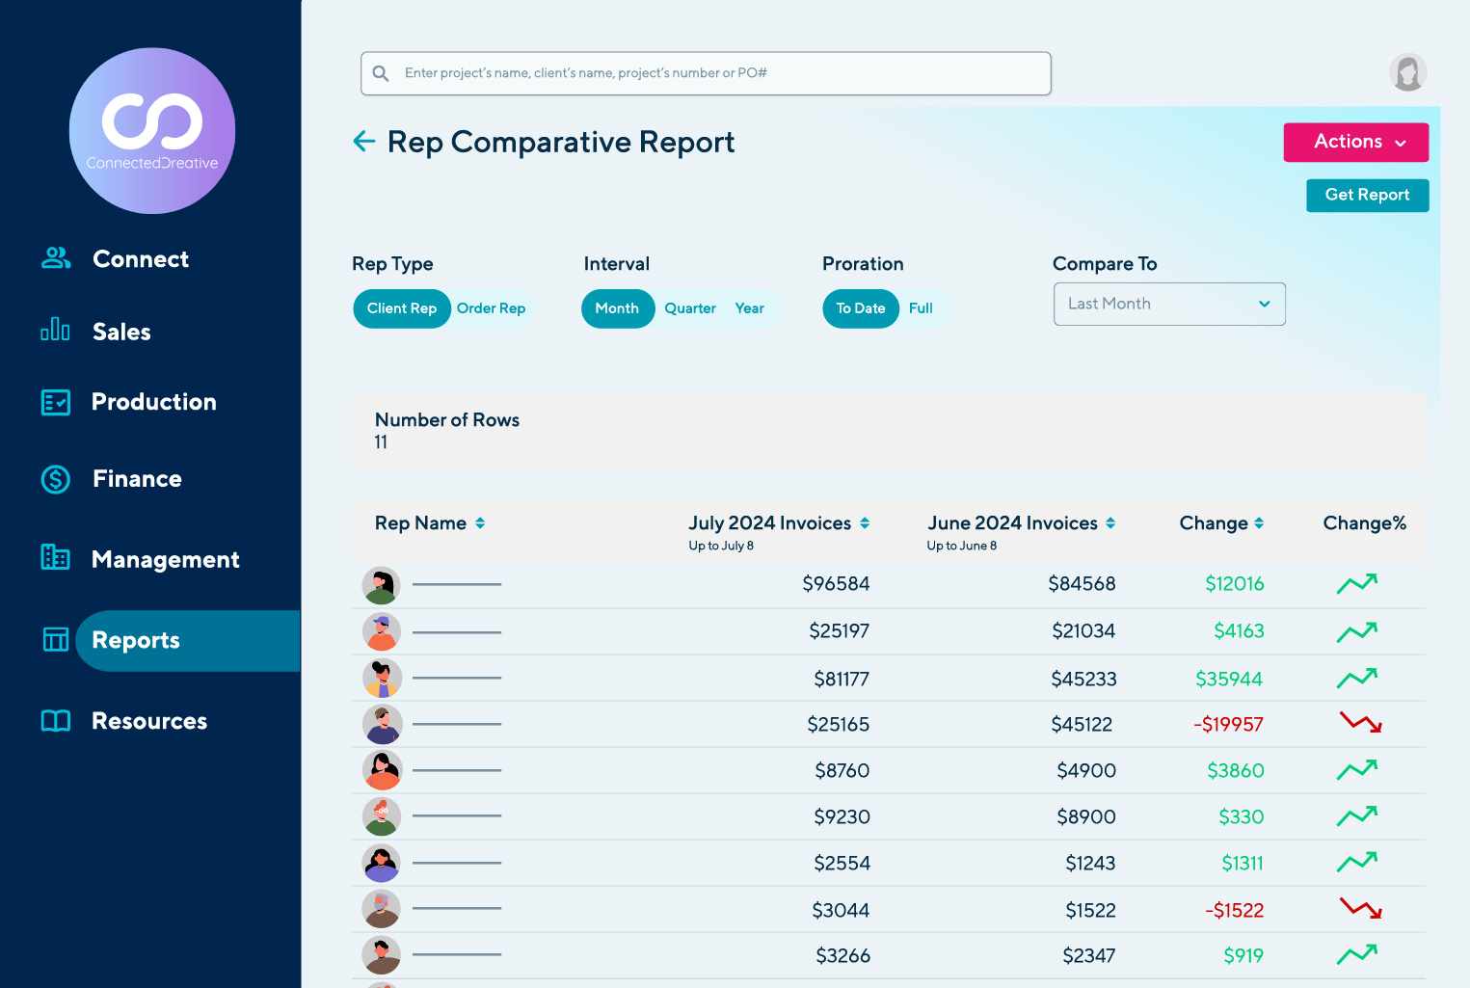Image resolution: width=1470 pixels, height=988 pixels.
Task: Click the Connect people icon in sidebar
Action: 56,258
